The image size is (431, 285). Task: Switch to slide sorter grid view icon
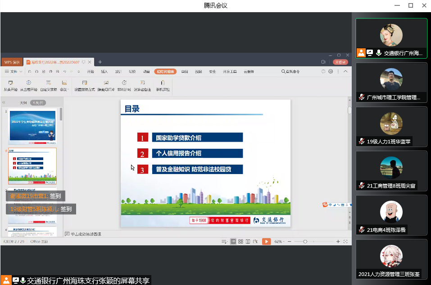[240, 242]
